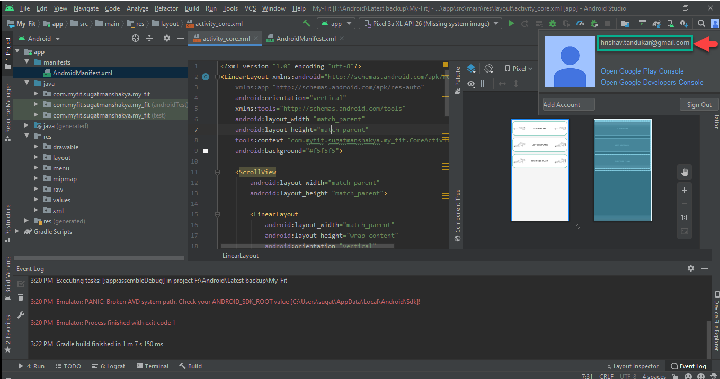Open the AVD Manager phone icon
The image size is (720, 379).
click(x=670, y=23)
